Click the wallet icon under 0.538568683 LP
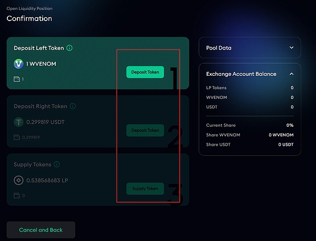316x241 pixels. [x=17, y=196]
